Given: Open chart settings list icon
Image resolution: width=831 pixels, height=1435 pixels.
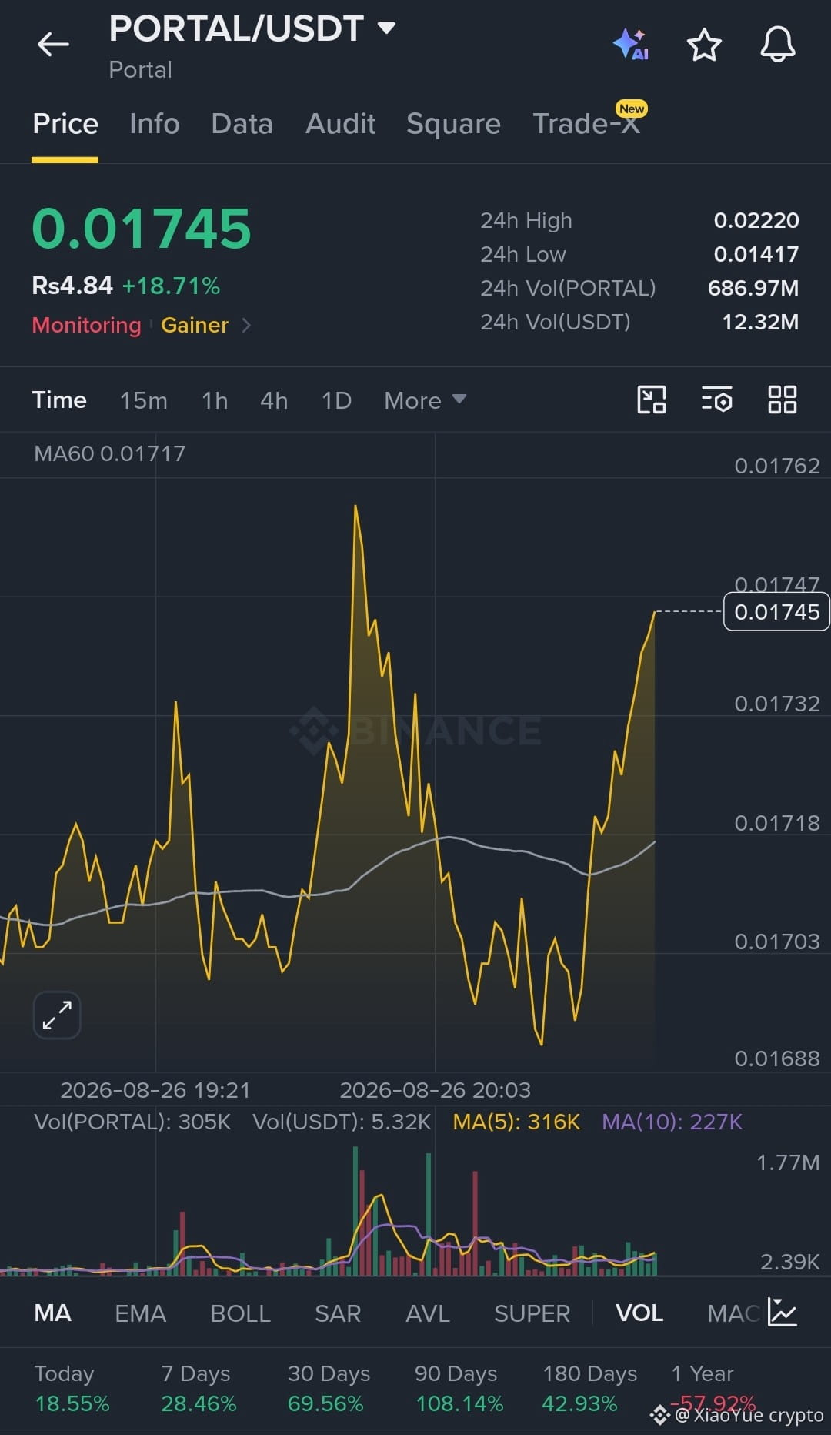Looking at the screenshot, I should 716,400.
